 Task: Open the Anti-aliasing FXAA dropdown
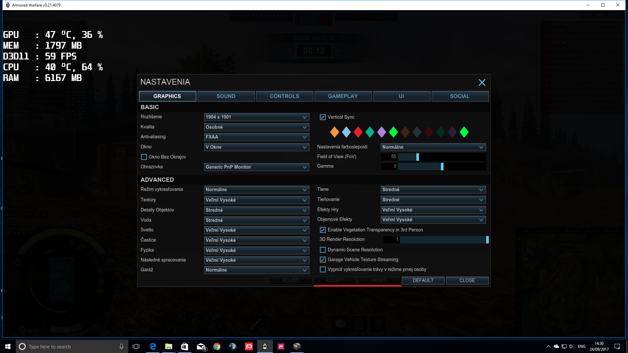(256, 137)
